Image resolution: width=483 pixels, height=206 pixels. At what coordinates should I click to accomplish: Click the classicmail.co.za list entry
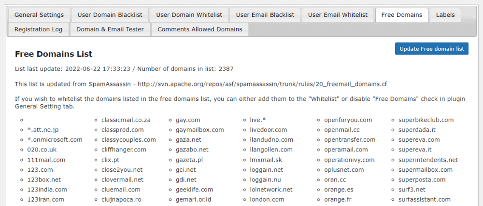(x=126, y=120)
